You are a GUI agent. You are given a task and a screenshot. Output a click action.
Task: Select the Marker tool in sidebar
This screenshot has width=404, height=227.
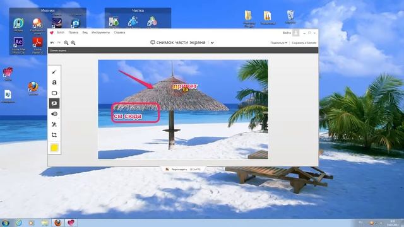pos(54,125)
